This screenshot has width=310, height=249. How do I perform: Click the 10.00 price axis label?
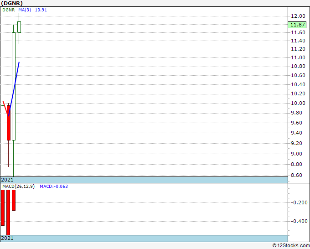(298, 103)
